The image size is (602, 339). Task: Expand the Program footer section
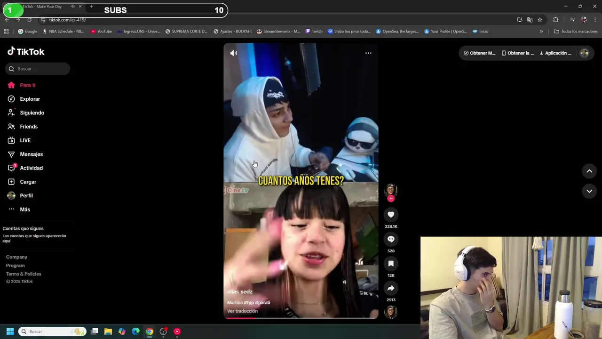[x=16, y=266]
